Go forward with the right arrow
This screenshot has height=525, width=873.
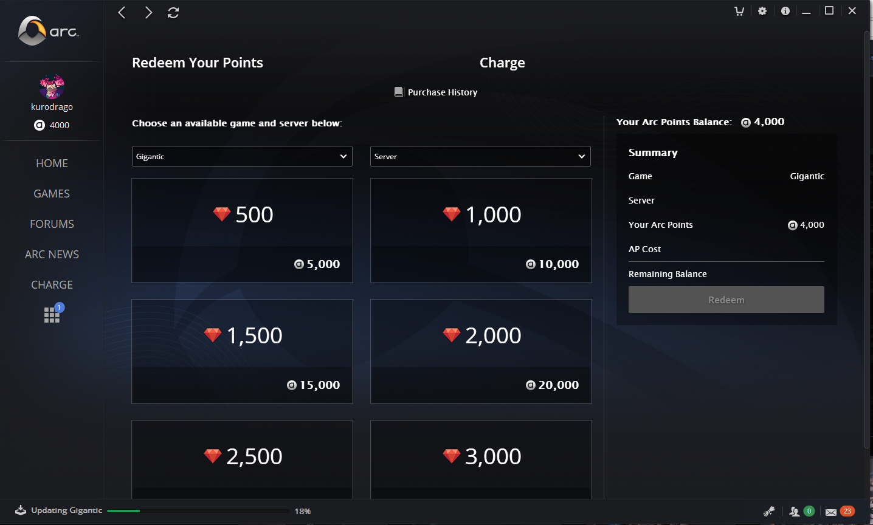(x=148, y=13)
